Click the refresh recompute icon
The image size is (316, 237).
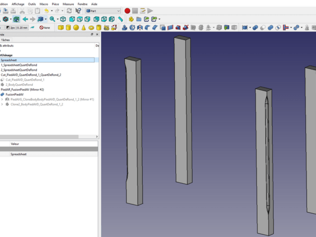(69, 11)
